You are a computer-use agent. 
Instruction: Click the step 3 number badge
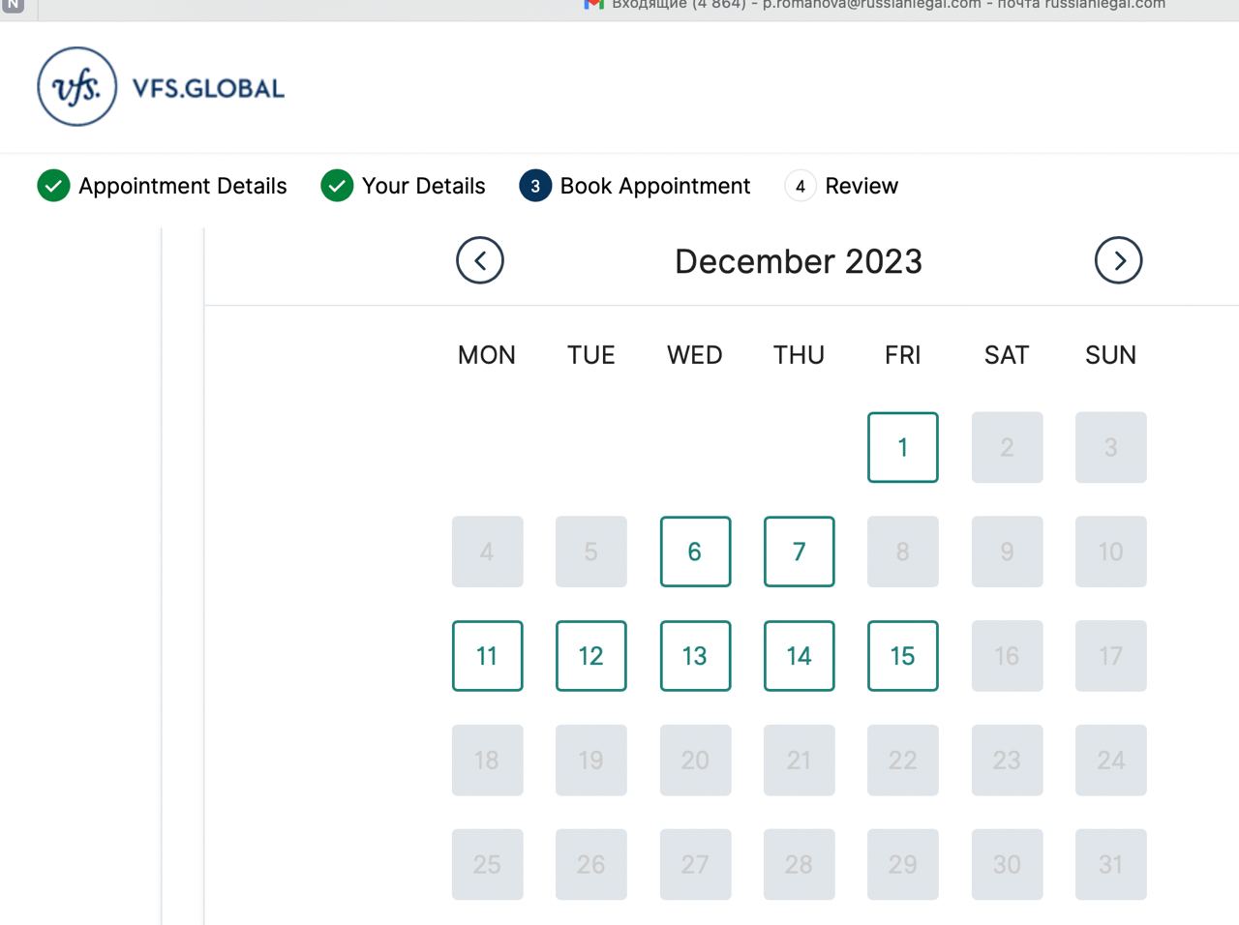point(535,186)
